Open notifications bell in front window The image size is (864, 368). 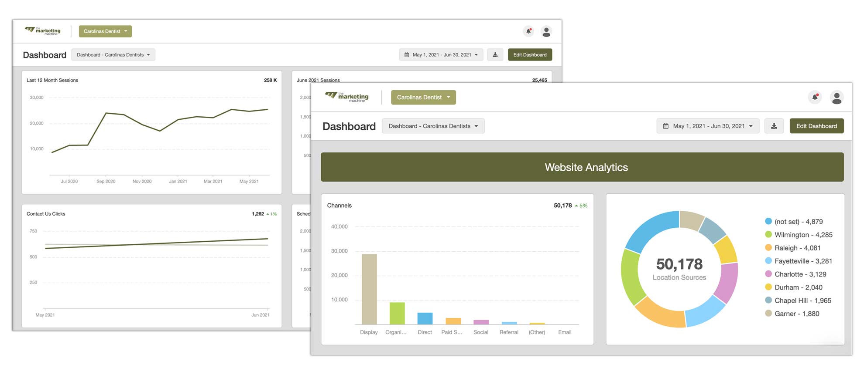(815, 97)
